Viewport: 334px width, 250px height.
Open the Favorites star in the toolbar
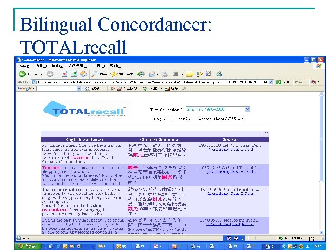[x=122, y=74]
